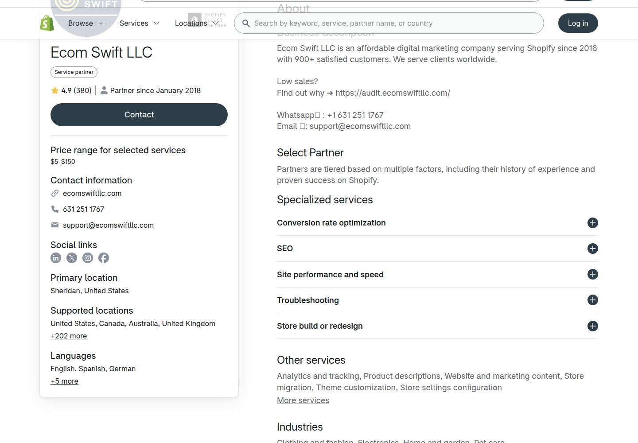The height and width of the screenshot is (443, 638).
Task: Click the Sheridan, United States location text
Action: click(89, 291)
